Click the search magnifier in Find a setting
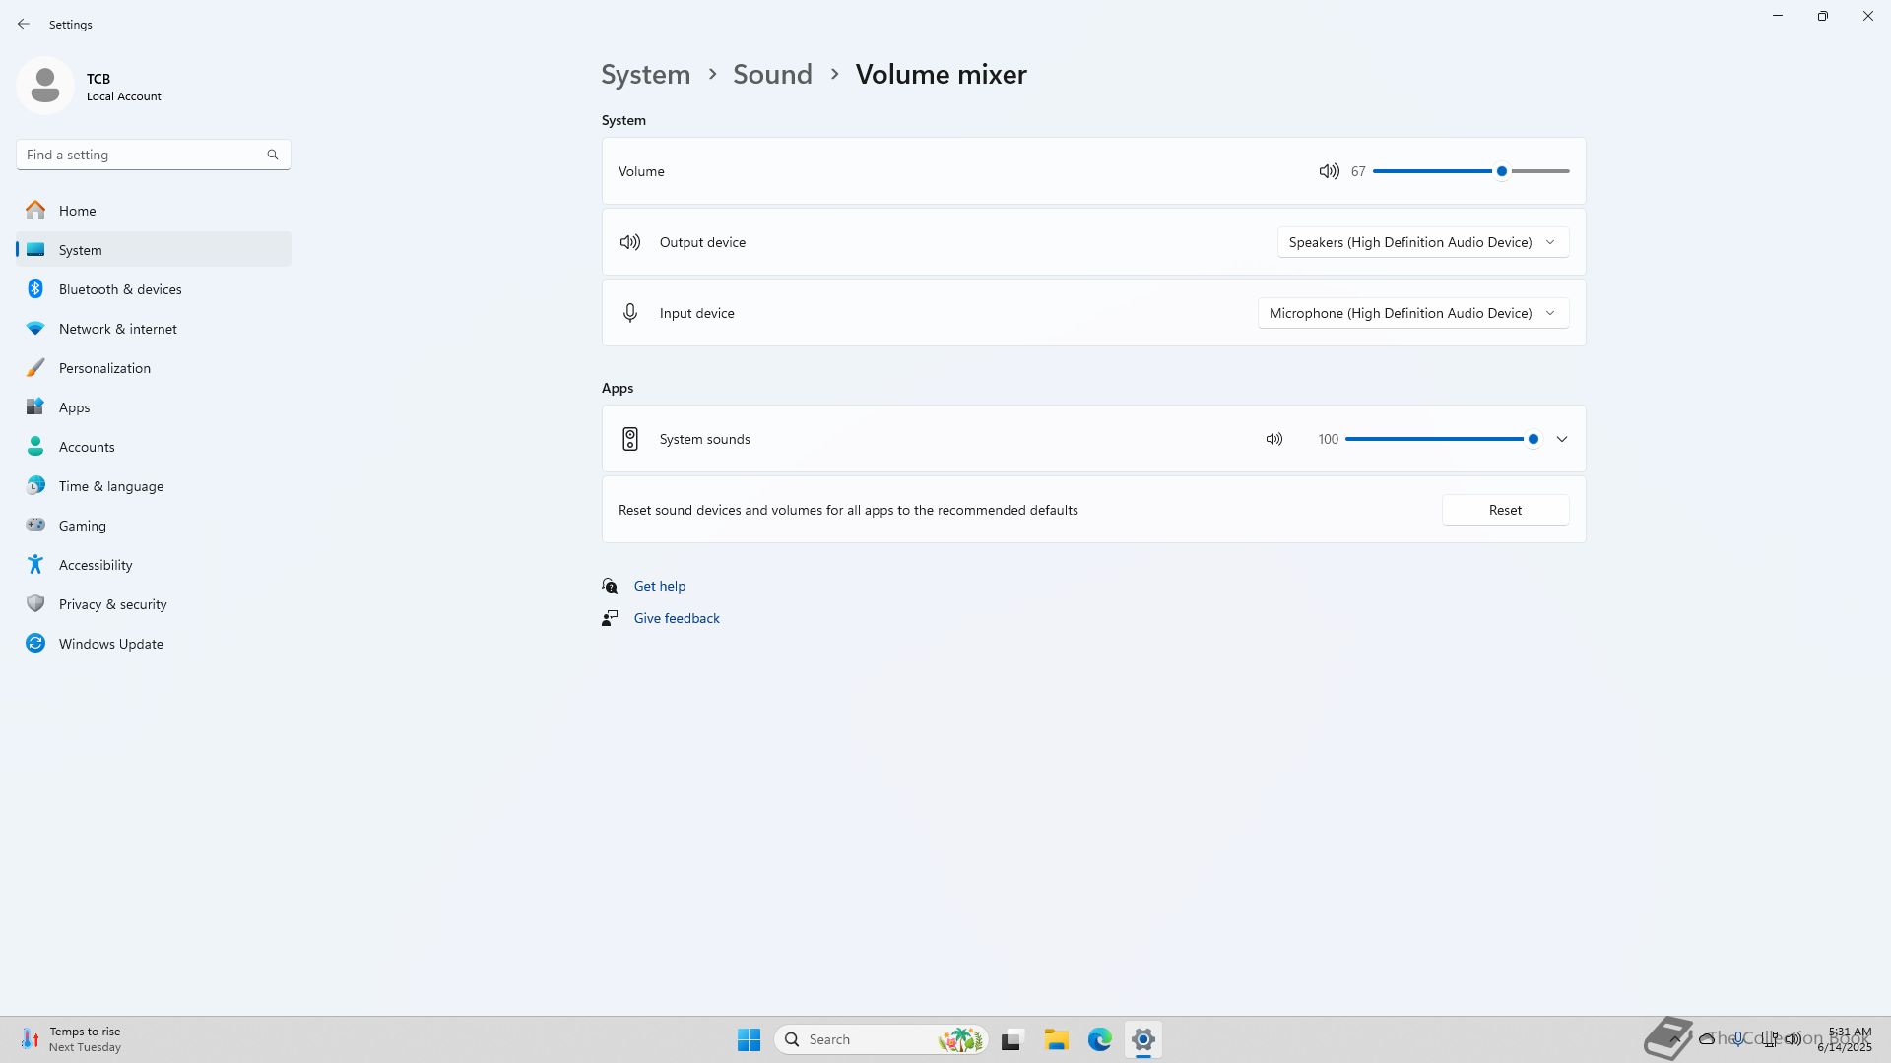Image resolution: width=1891 pixels, height=1063 pixels. (x=273, y=155)
